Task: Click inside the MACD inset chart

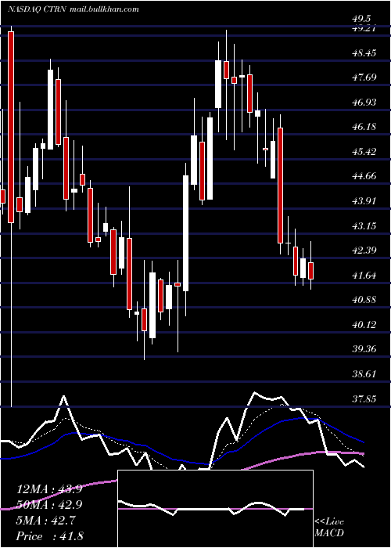Action: (x=215, y=509)
